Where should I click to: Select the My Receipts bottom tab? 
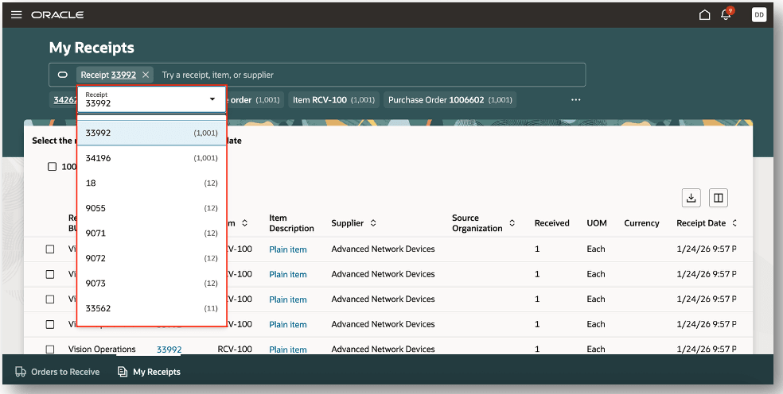pos(149,372)
